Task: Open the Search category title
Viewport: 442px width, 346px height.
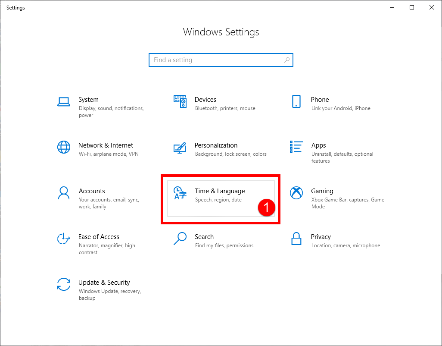Action: [x=204, y=237]
